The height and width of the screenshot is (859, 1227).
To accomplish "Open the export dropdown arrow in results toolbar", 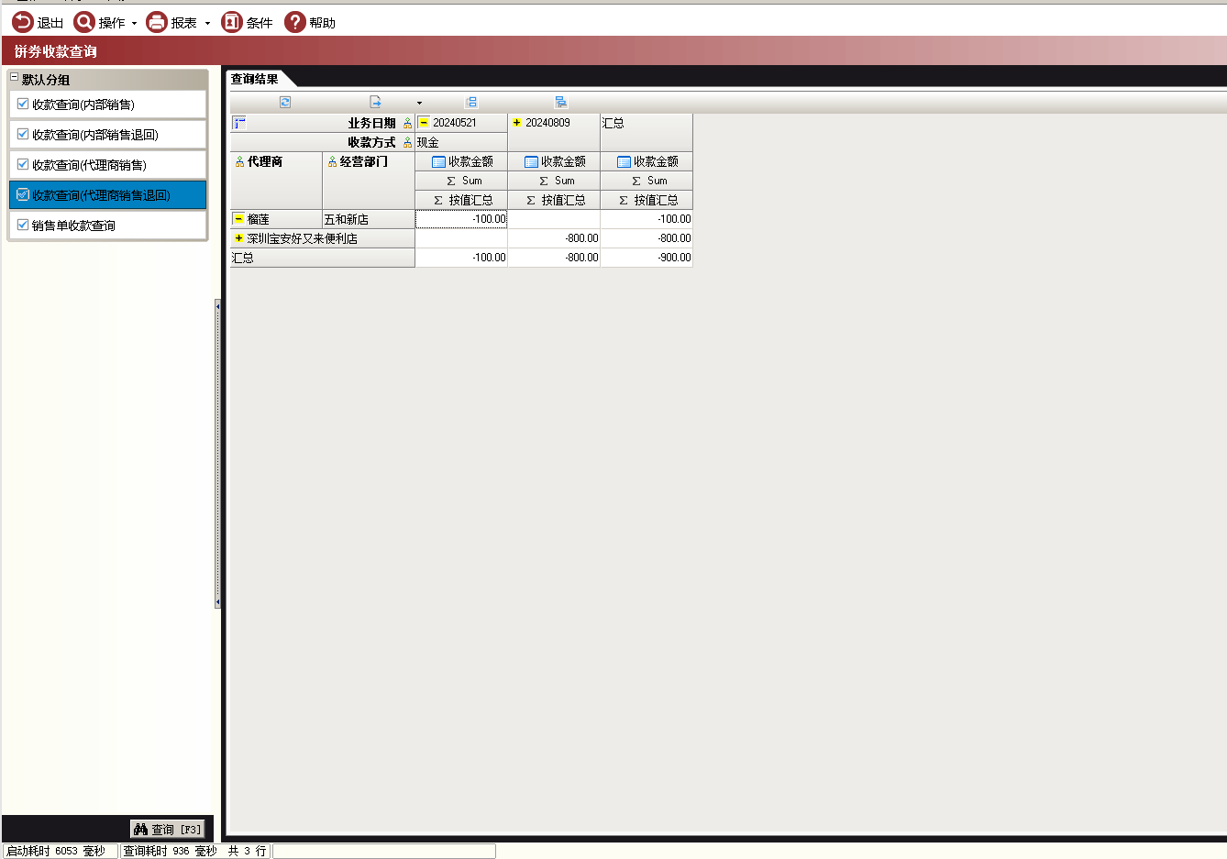I will 420,103.
